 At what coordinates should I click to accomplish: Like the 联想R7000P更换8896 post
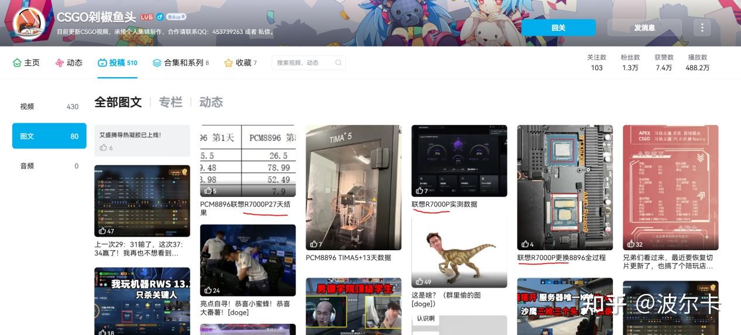525,244
